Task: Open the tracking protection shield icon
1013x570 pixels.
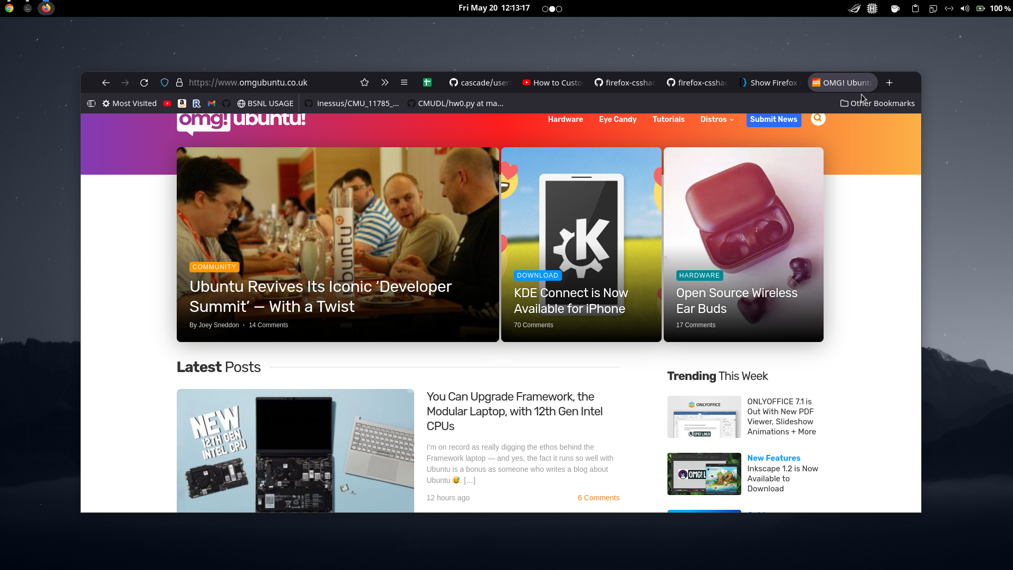Action: (165, 83)
